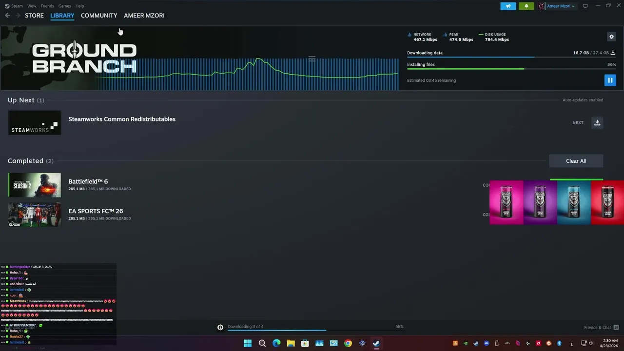Click the Battlefield™ 6 title

[x=88, y=181]
